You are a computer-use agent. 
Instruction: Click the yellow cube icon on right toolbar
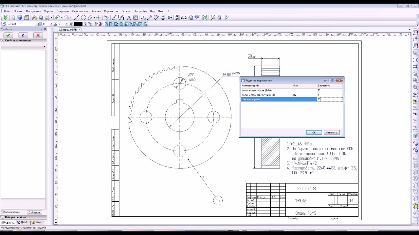pos(415,206)
